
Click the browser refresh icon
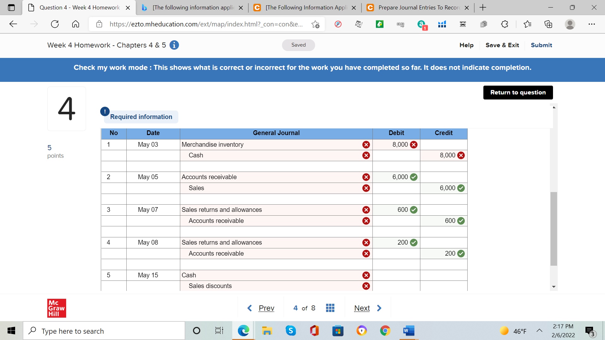55,24
